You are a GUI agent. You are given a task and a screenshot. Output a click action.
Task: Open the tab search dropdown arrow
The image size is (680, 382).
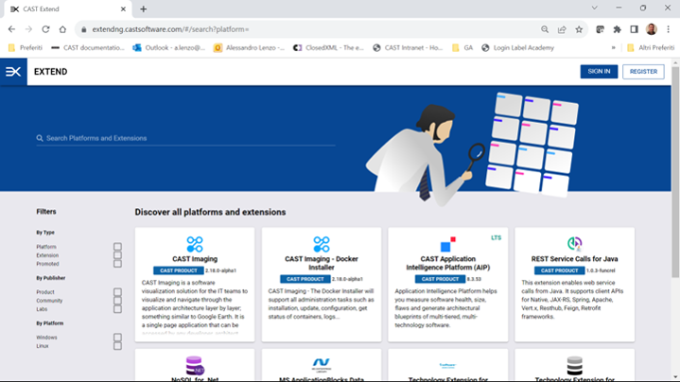coord(595,9)
